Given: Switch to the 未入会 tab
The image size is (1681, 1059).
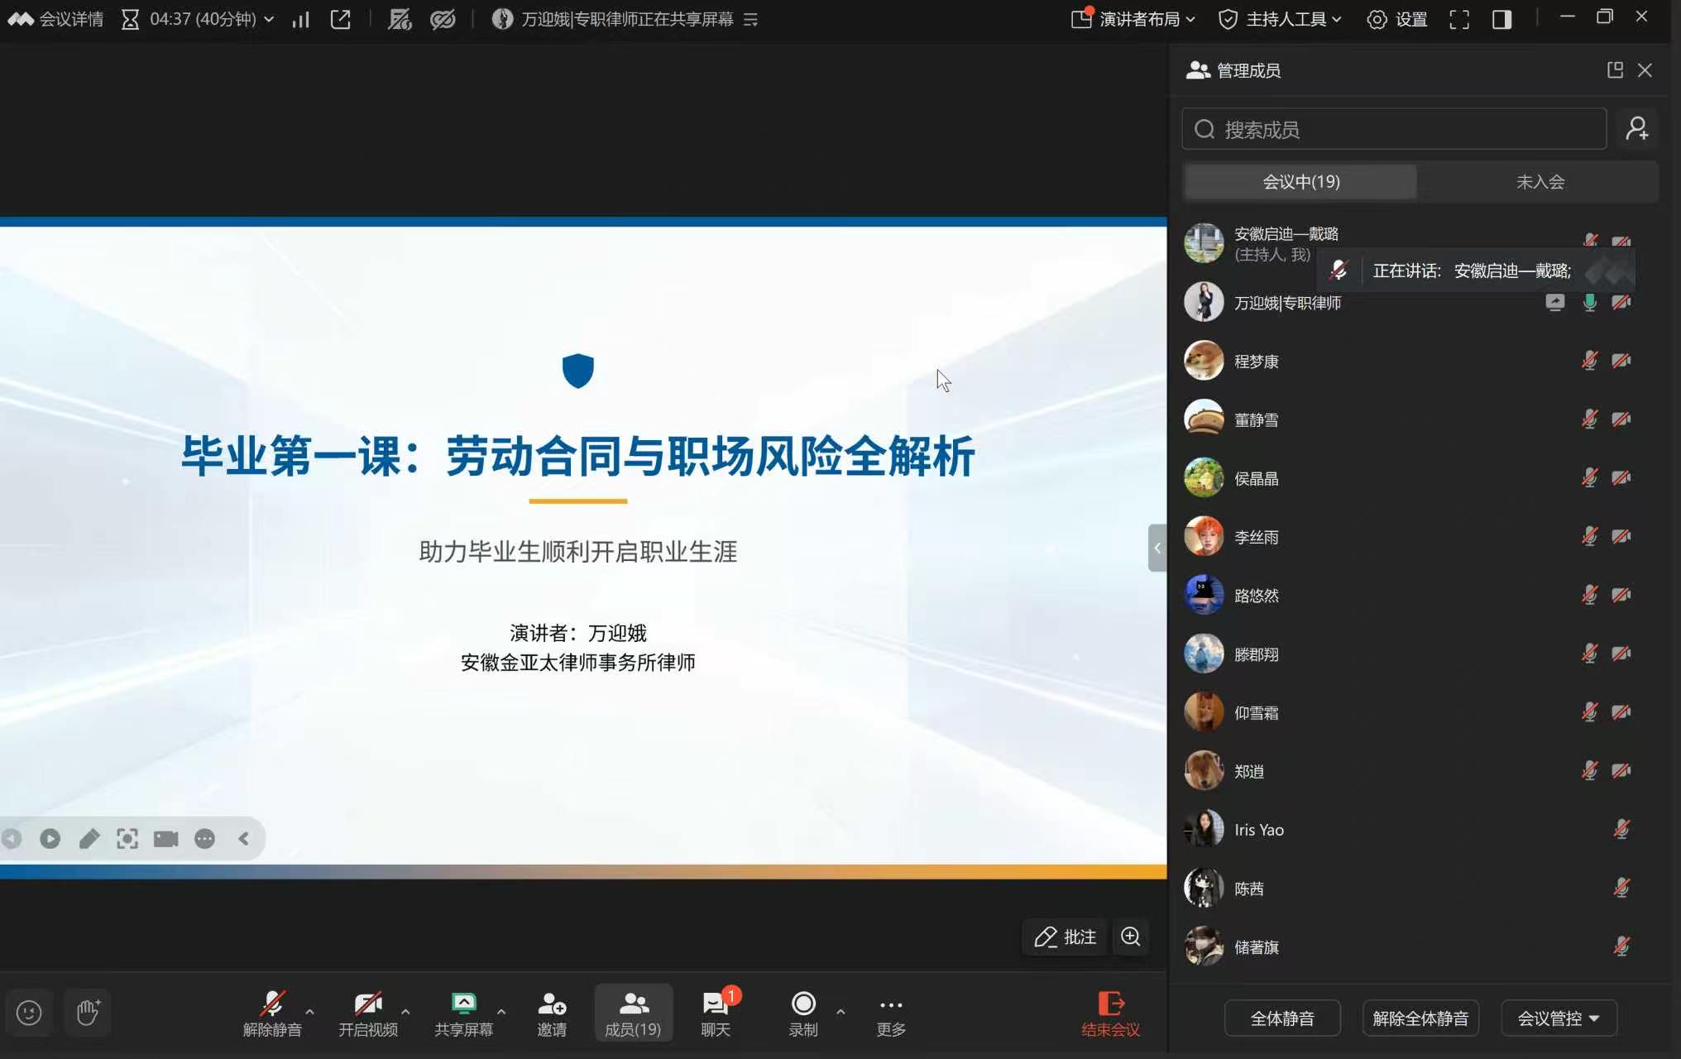Looking at the screenshot, I should [1540, 182].
